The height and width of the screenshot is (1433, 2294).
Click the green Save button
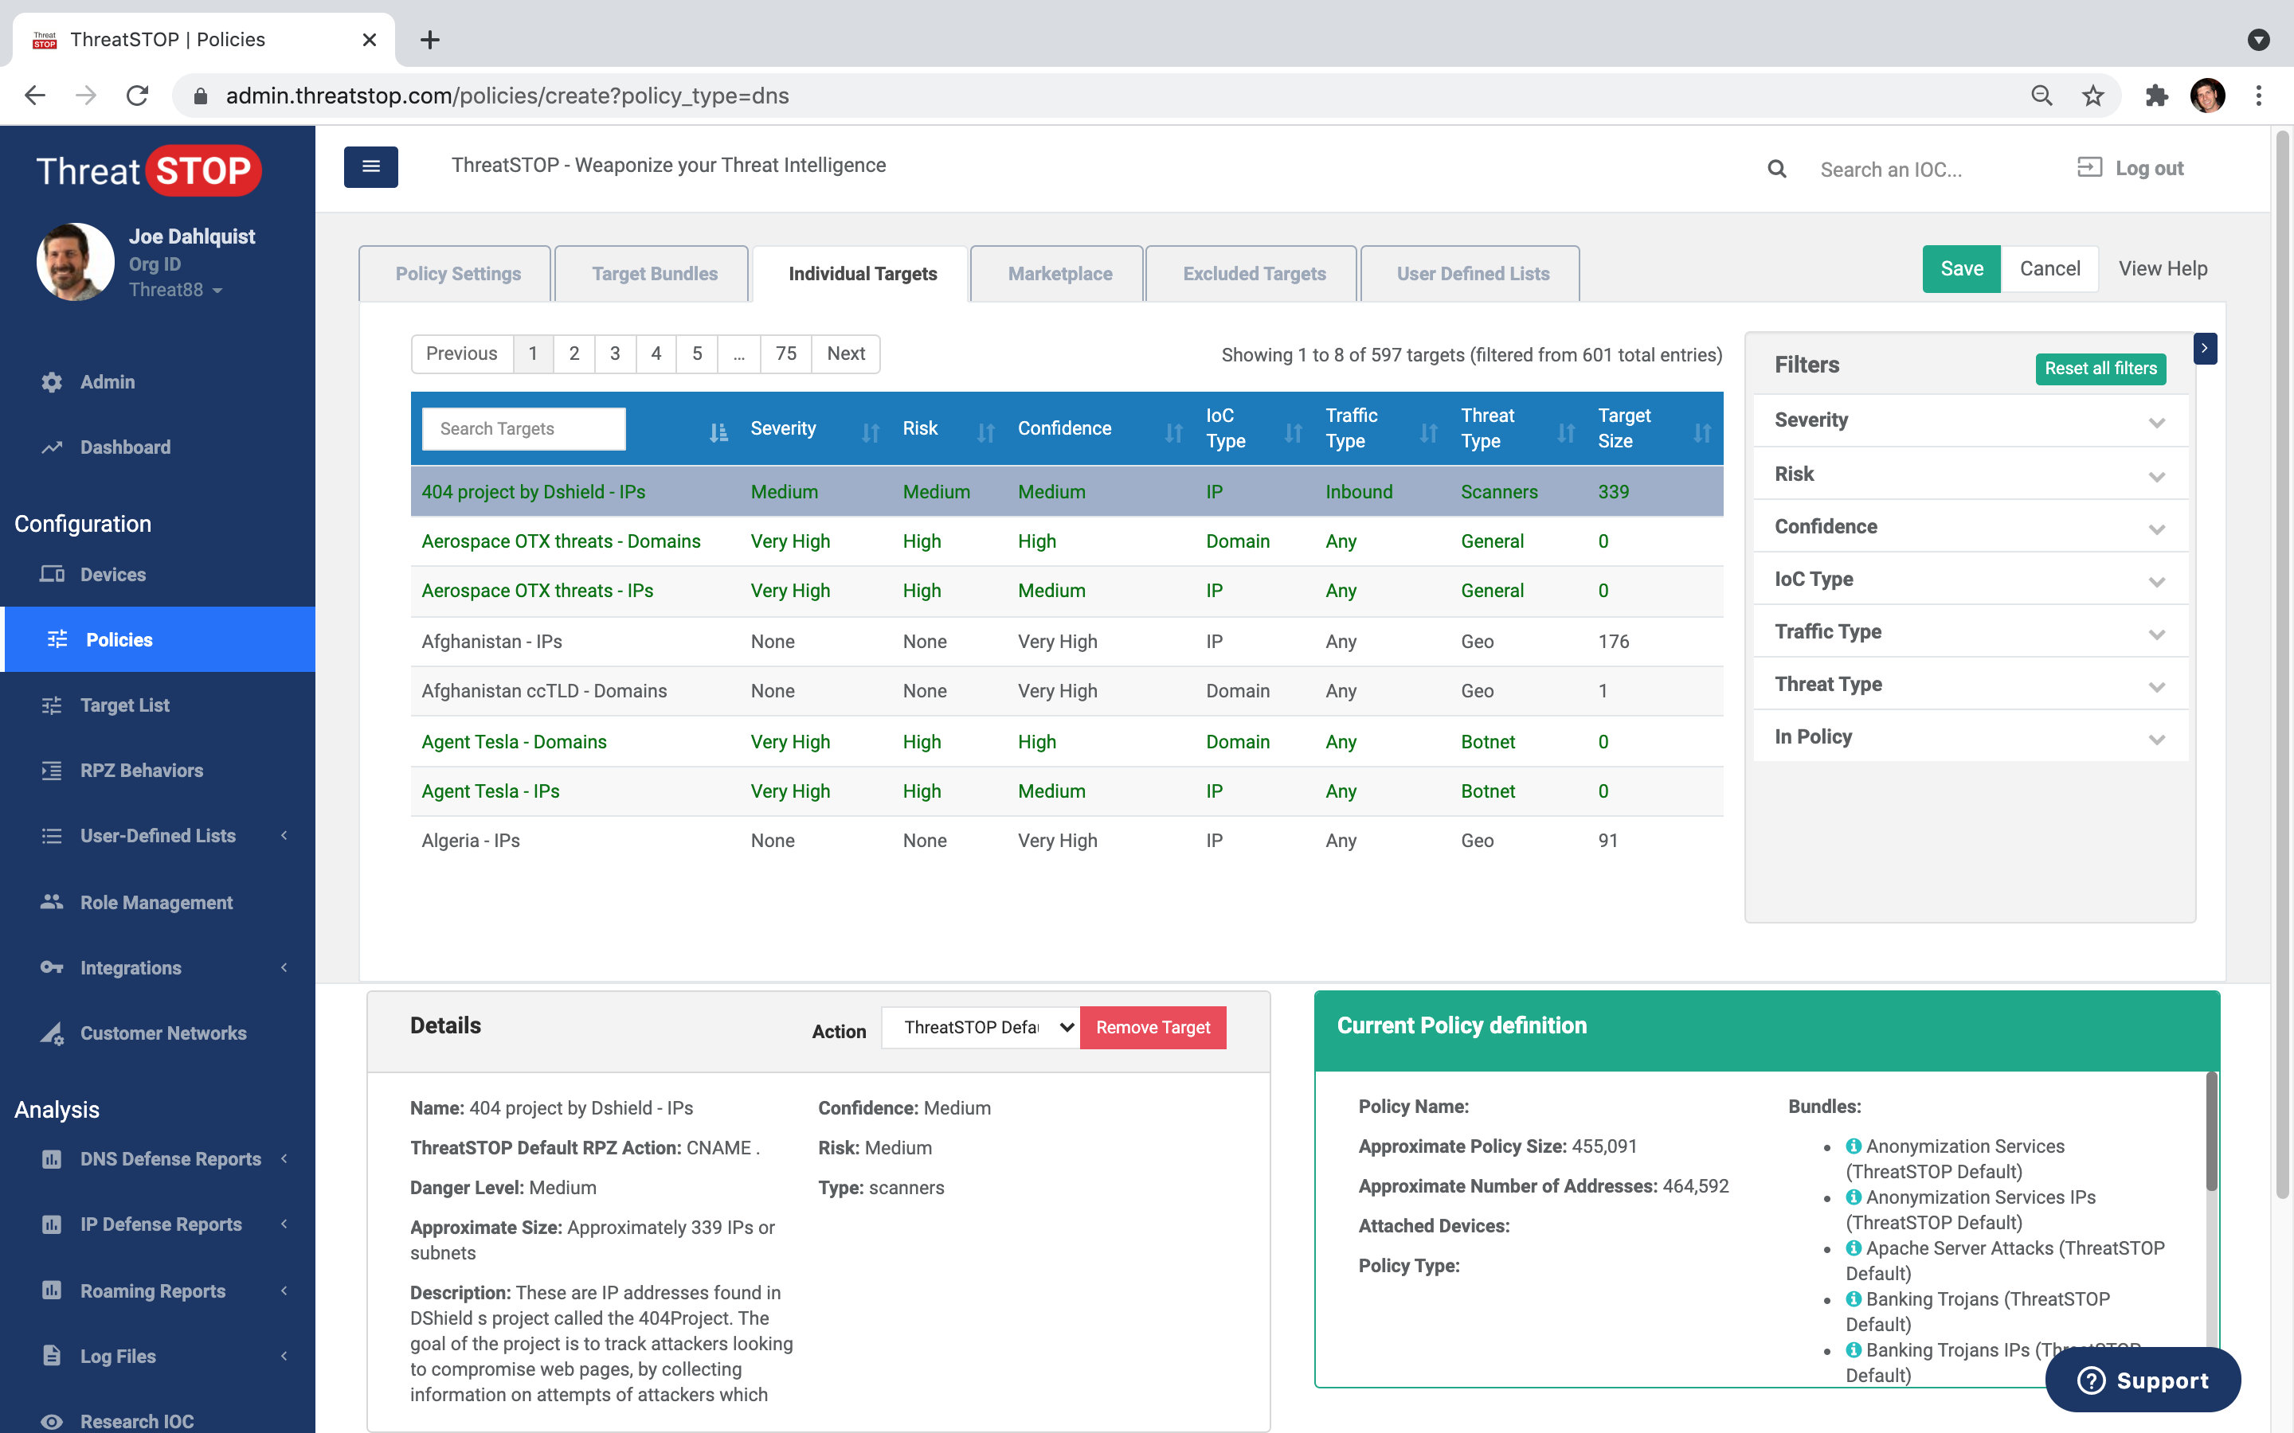click(x=1961, y=269)
